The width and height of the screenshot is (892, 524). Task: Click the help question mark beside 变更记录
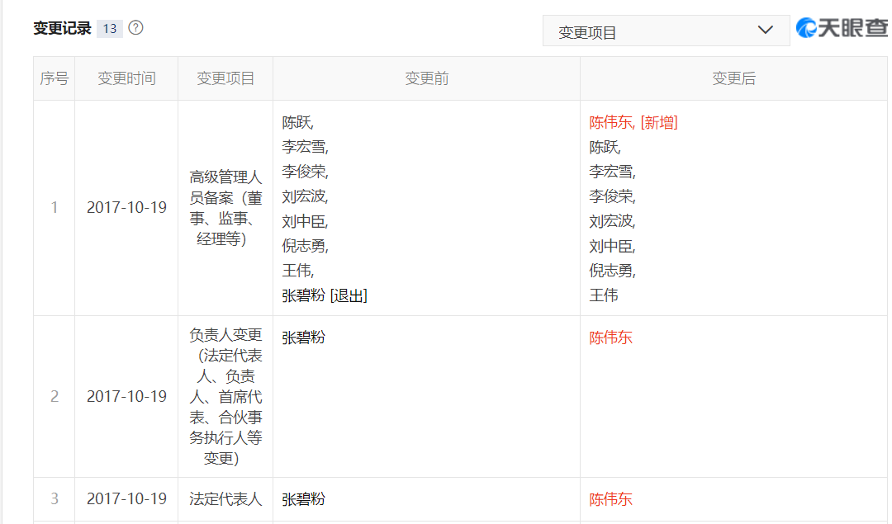coord(136,28)
